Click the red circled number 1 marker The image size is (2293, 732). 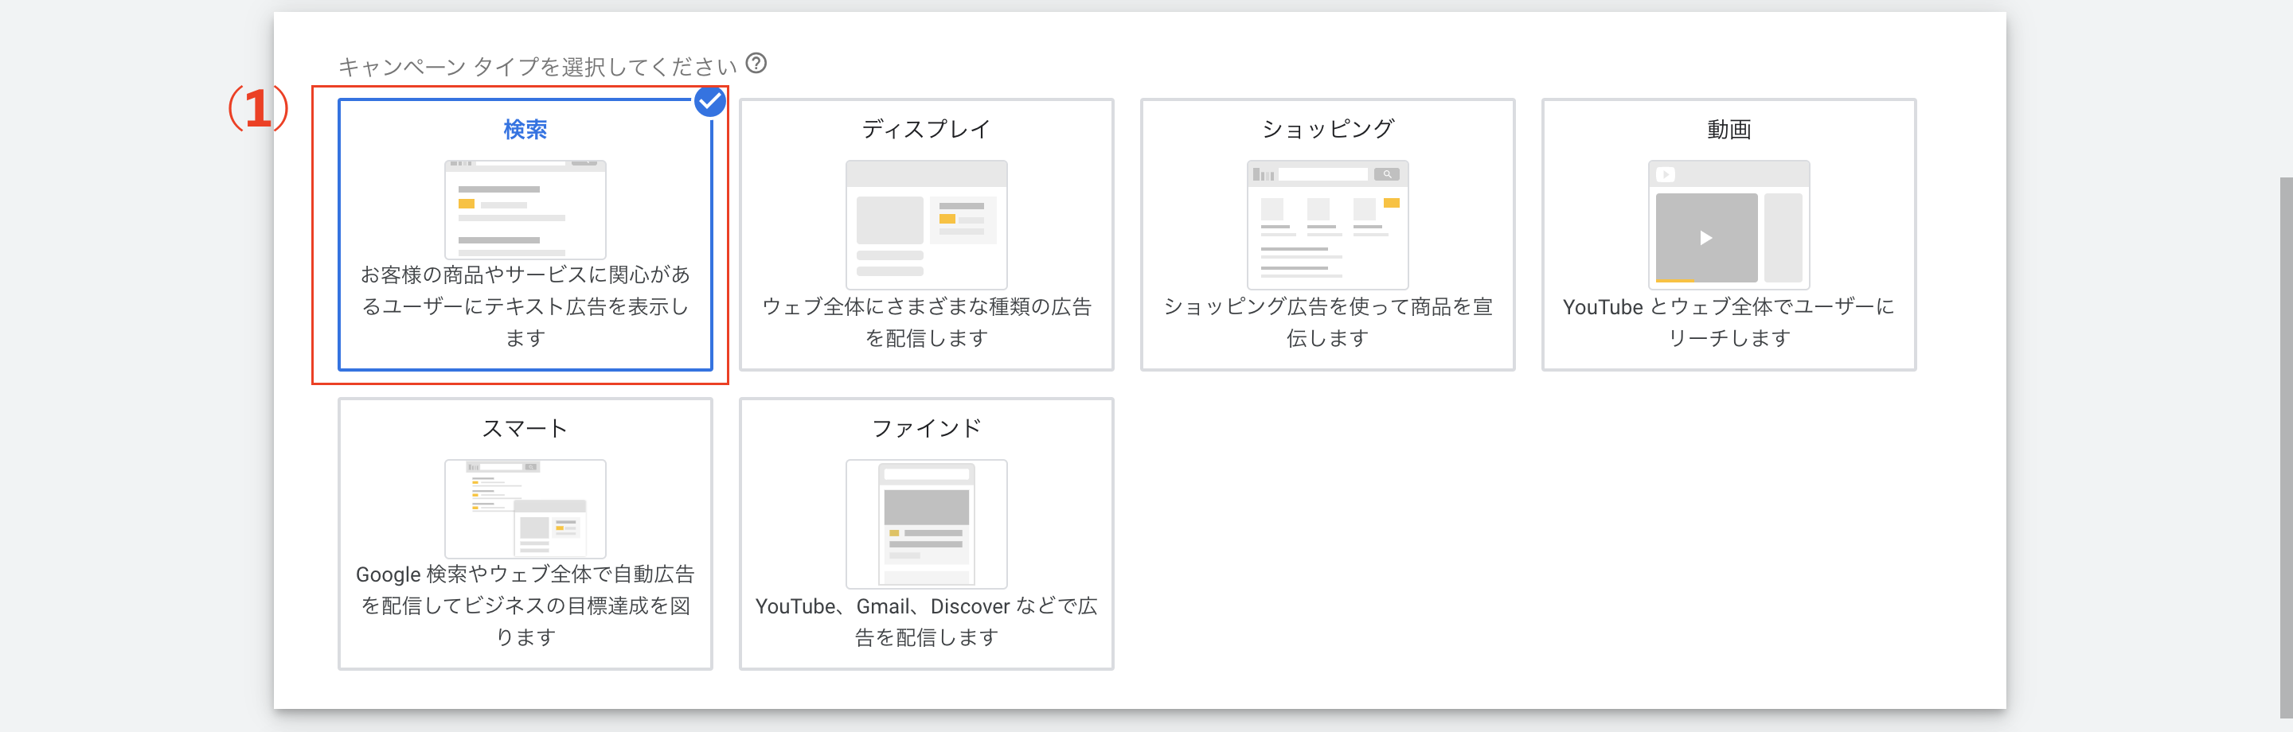click(256, 108)
